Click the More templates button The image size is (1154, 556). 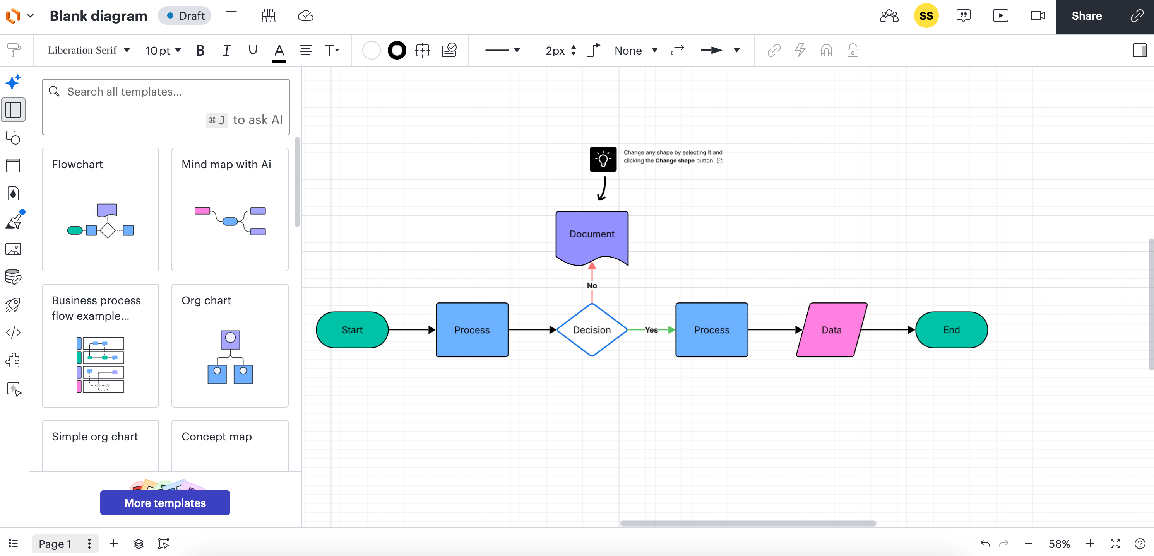[165, 503]
